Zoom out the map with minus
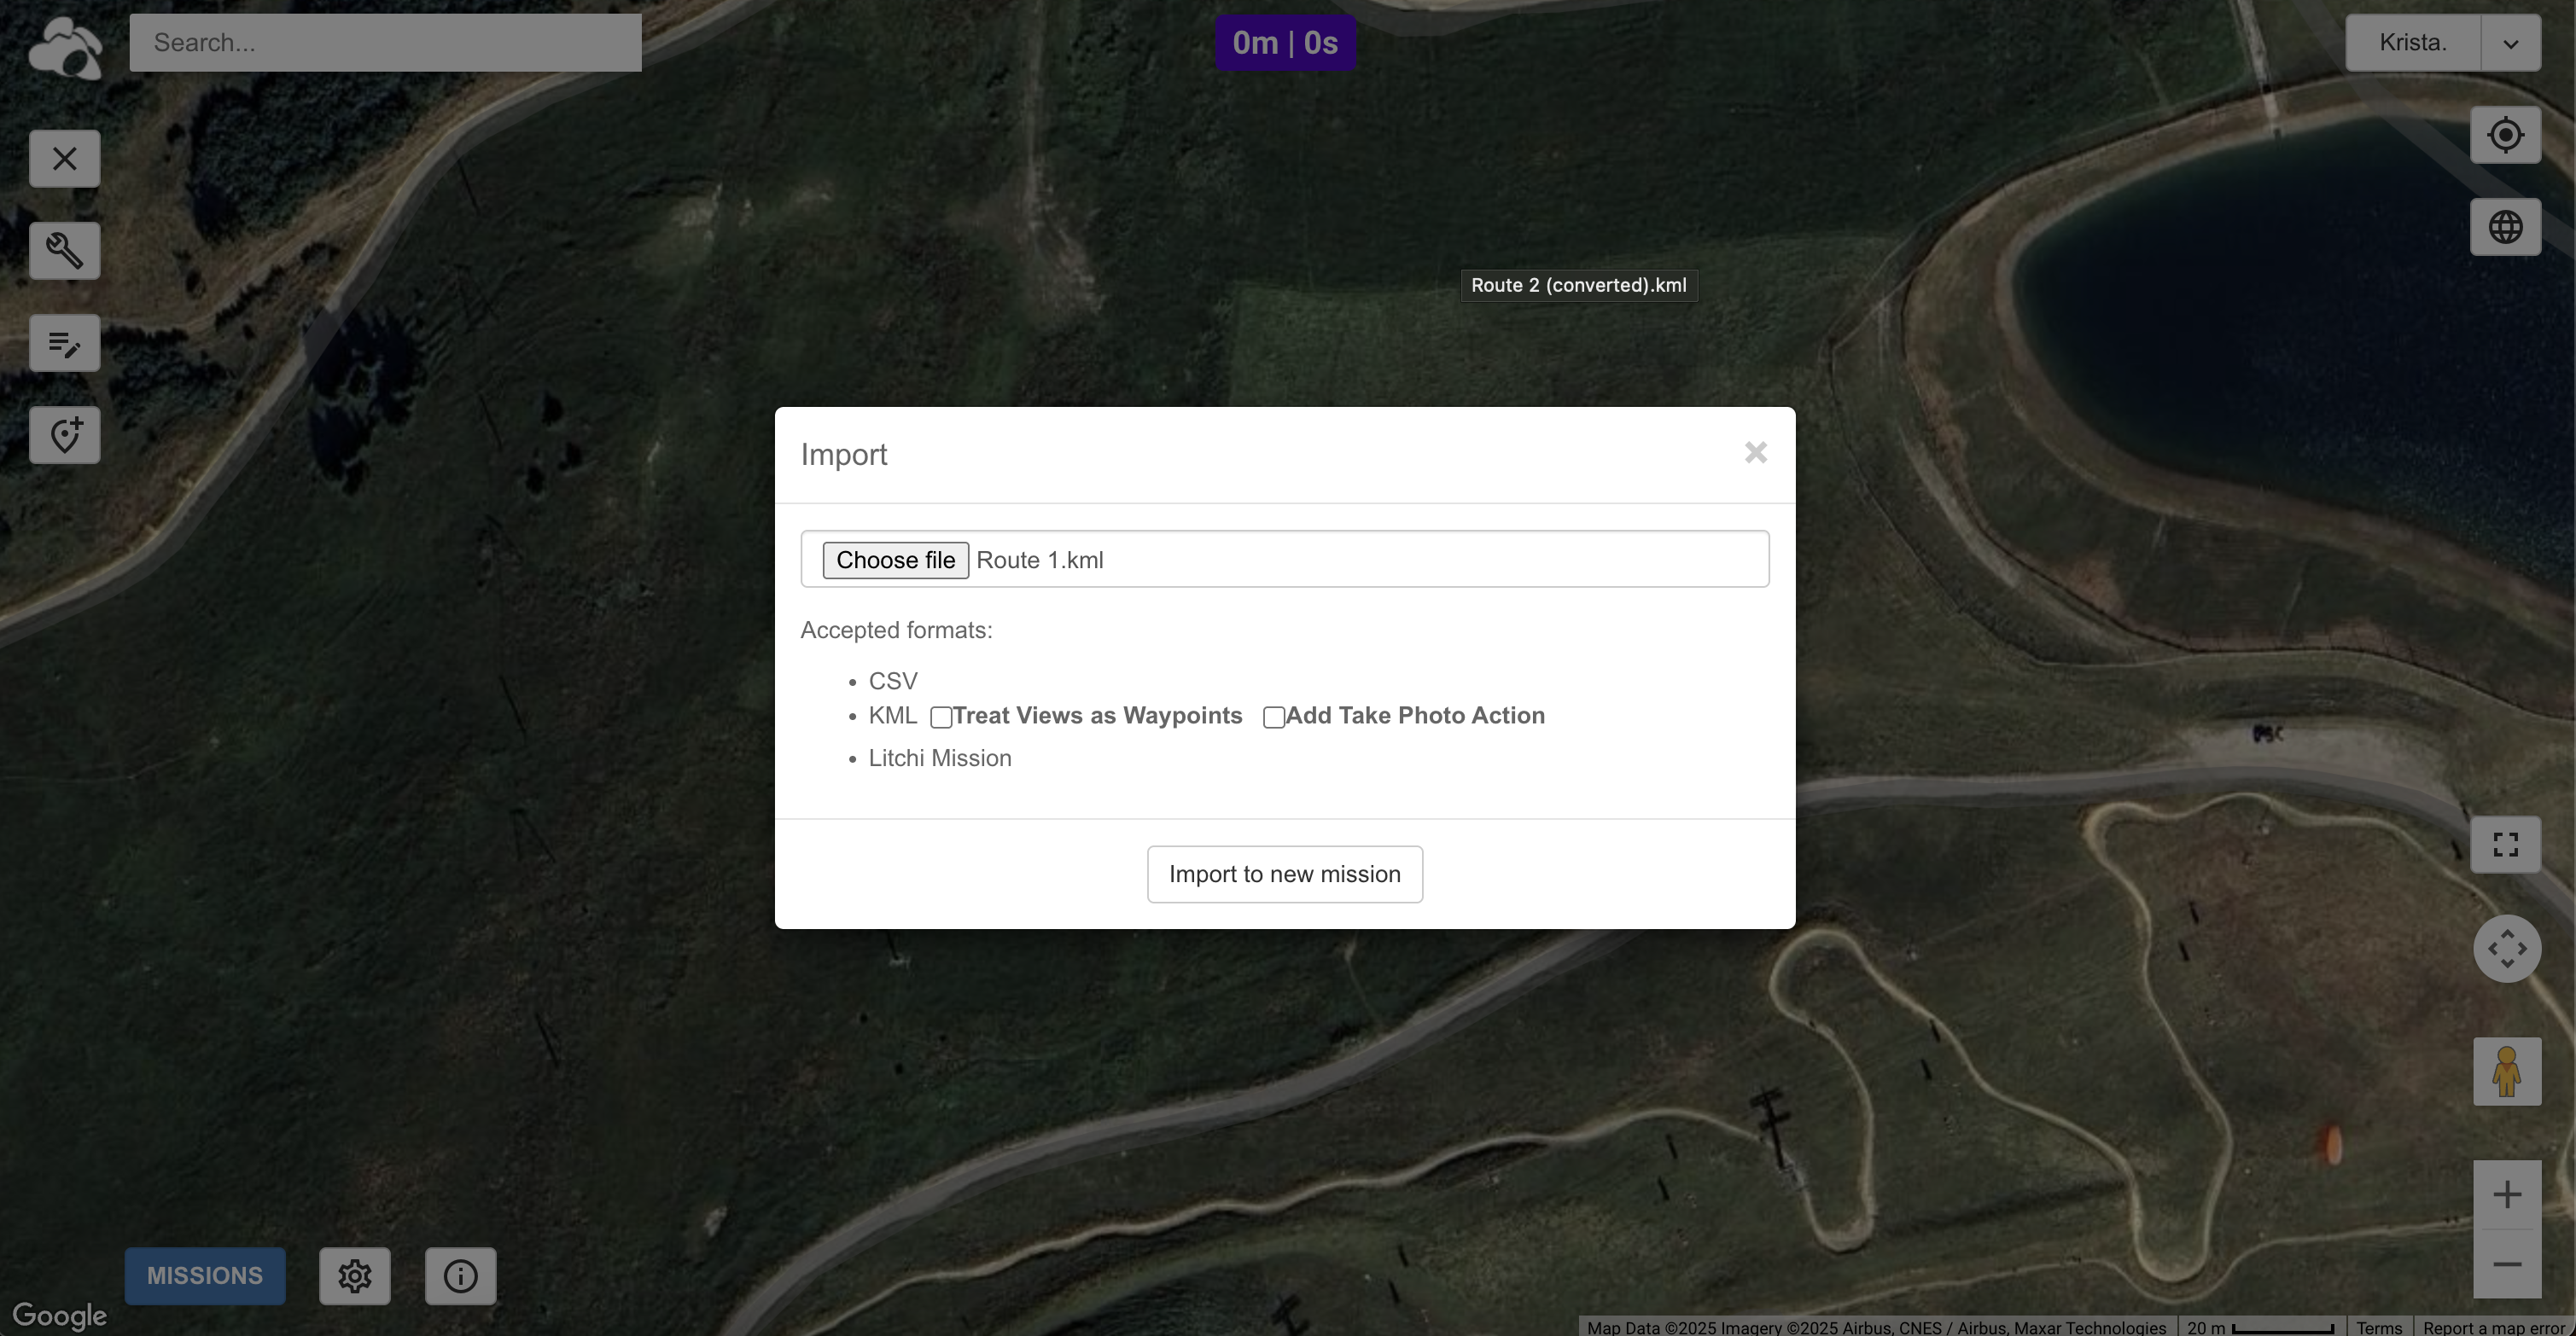The image size is (2576, 1336). point(2506,1264)
